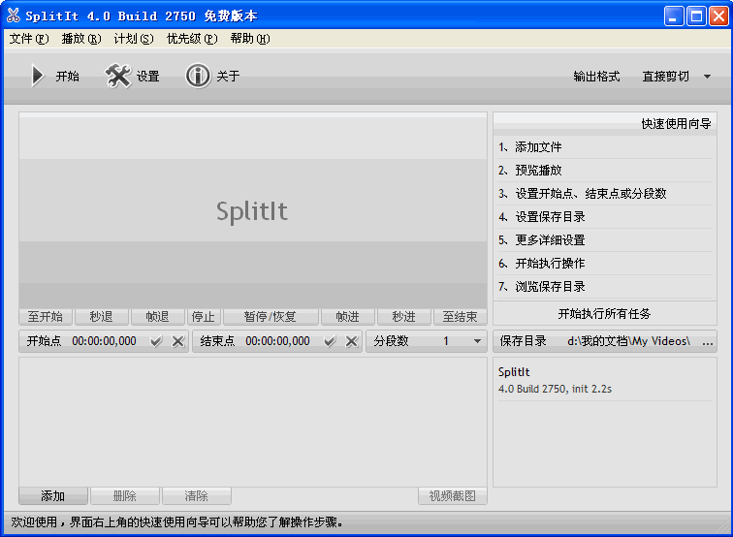Click the 至开始 playback button
733x537 pixels.
tap(46, 317)
